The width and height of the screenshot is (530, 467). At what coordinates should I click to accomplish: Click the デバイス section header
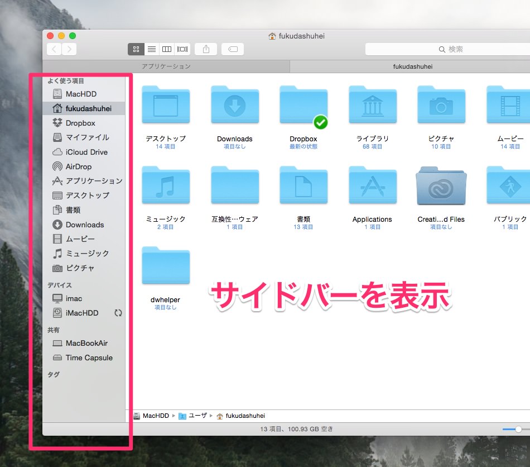pyautogui.click(x=60, y=285)
